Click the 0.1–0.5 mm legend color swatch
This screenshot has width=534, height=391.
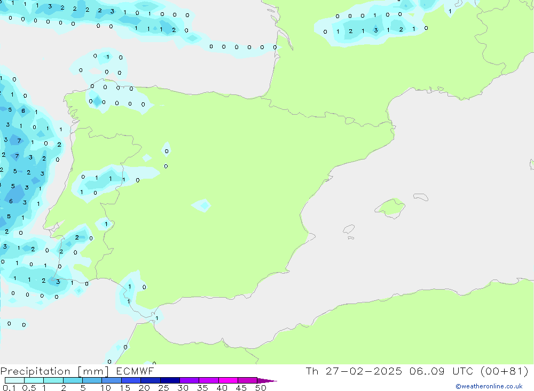(x=14, y=380)
